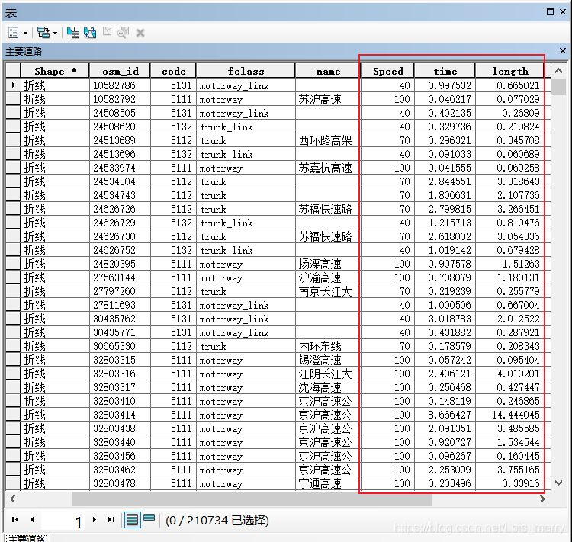
Task: Click the osm_id cell 24534304
Action: tap(120, 181)
